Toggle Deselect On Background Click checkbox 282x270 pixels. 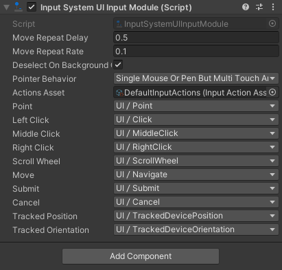(118, 65)
